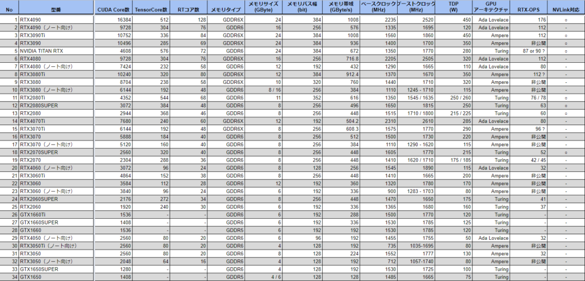Select the 1710 / 1800 boost clock cell

pyautogui.click(x=416, y=114)
